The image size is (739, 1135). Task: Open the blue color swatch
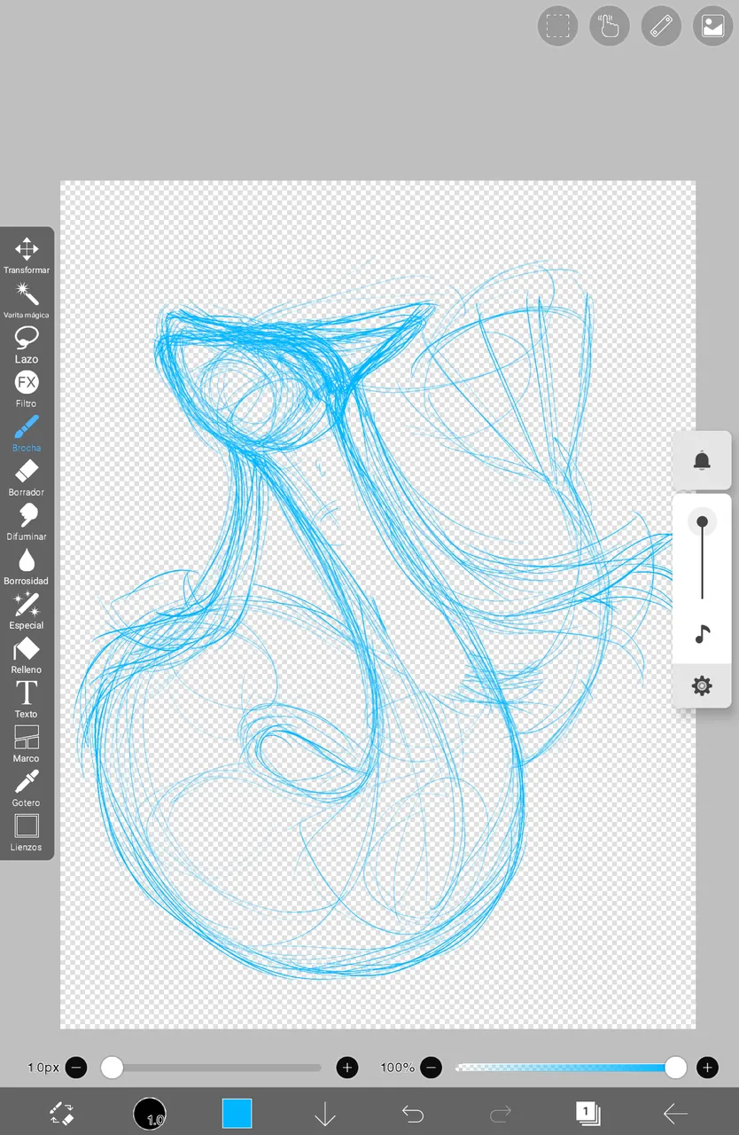click(237, 1113)
